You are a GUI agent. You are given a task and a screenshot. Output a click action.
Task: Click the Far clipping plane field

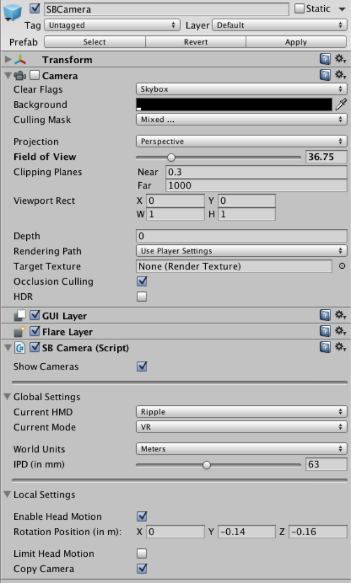(256, 186)
